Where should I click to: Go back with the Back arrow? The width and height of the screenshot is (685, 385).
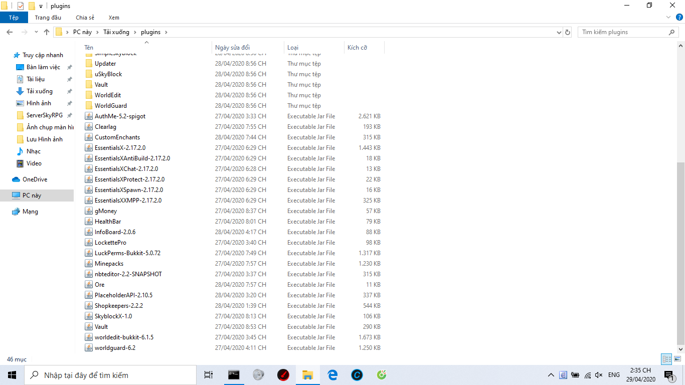click(10, 32)
